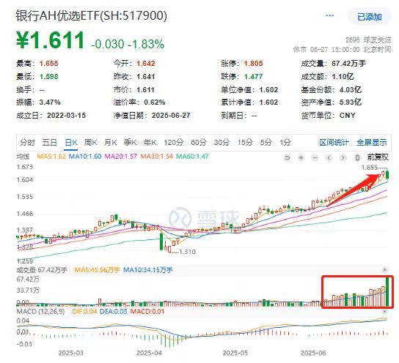Image resolution: width=399 pixels, height=363 pixels.
Task: Click the 跌停 value 1.477
Action: tap(253, 77)
